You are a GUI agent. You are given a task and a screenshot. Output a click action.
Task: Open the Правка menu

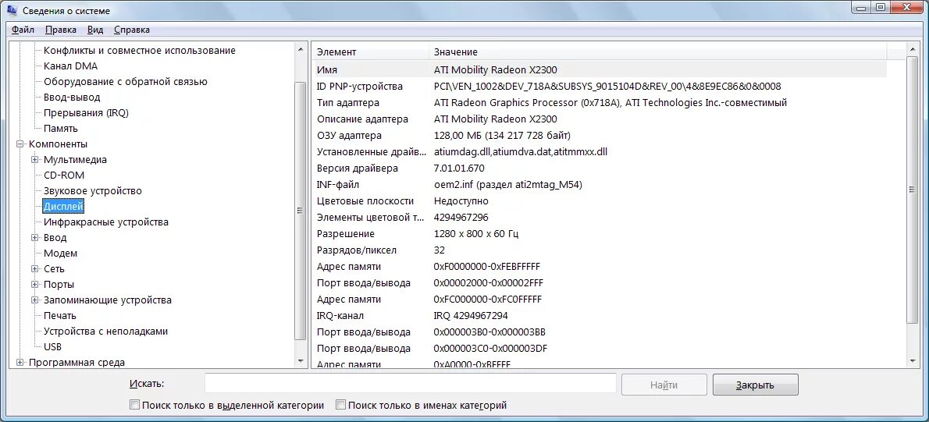[x=60, y=30]
